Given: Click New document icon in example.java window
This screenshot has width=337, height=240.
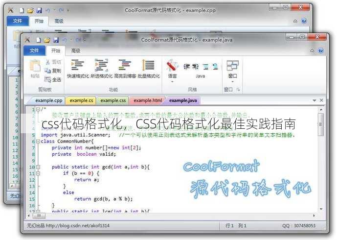Looking at the screenshot, I should tap(39, 40).
